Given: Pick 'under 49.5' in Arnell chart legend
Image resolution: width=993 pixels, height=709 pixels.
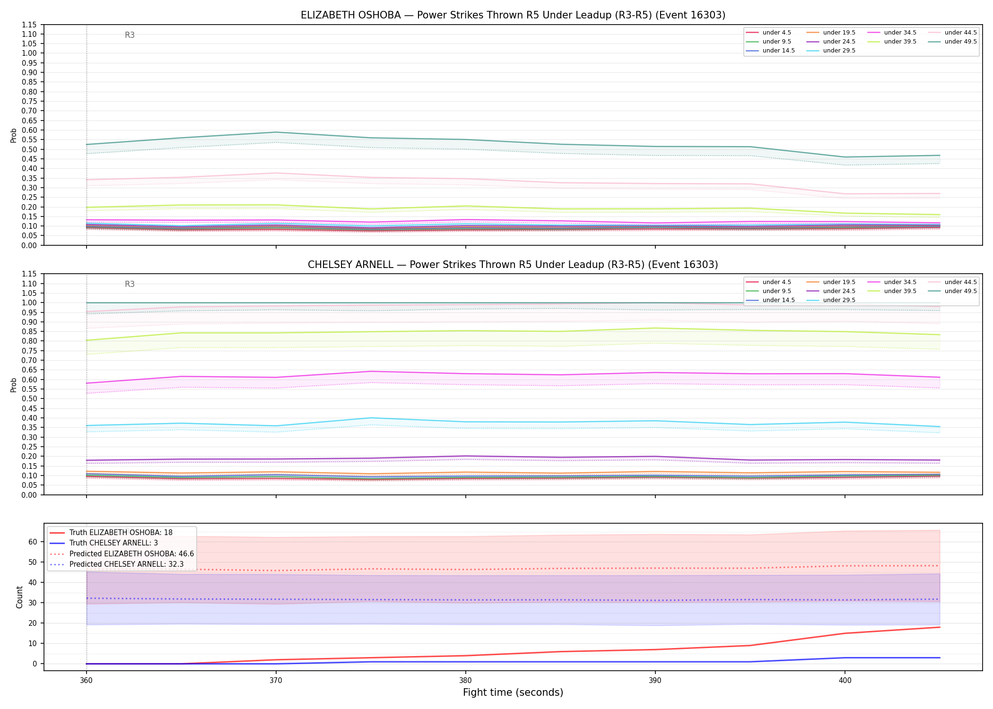Looking at the screenshot, I should tap(952, 291).
